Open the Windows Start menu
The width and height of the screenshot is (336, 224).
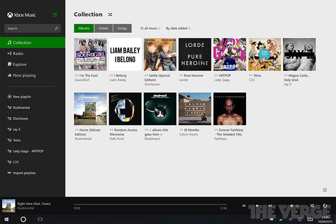6,219
